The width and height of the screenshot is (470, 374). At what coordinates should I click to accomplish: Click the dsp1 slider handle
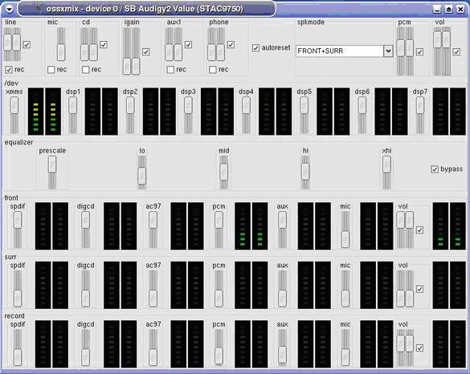[73, 105]
